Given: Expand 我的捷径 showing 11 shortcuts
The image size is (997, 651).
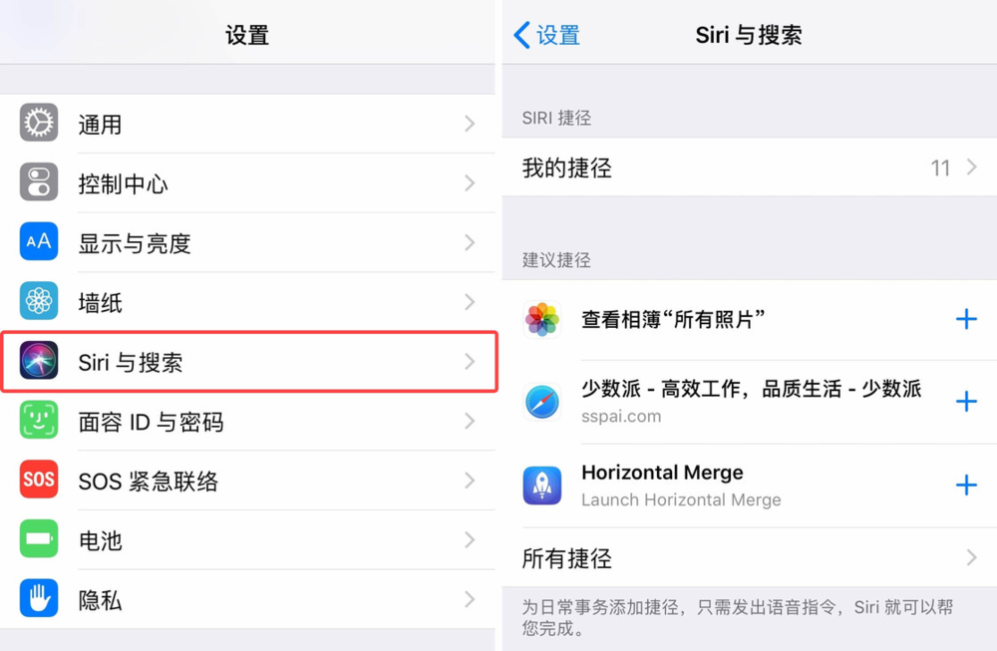Looking at the screenshot, I should pos(750,167).
